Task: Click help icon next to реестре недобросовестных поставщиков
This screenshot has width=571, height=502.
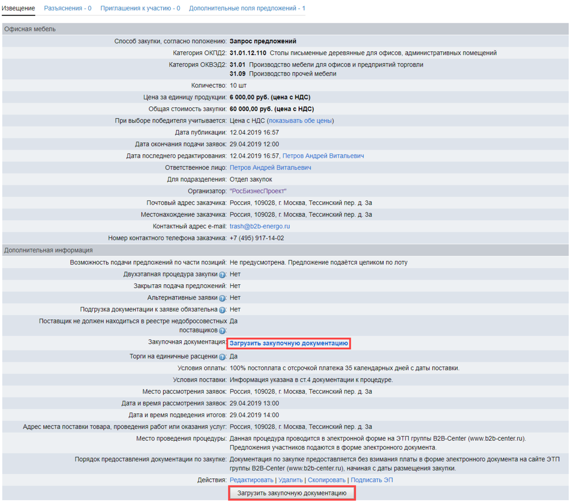Action: pos(222,331)
